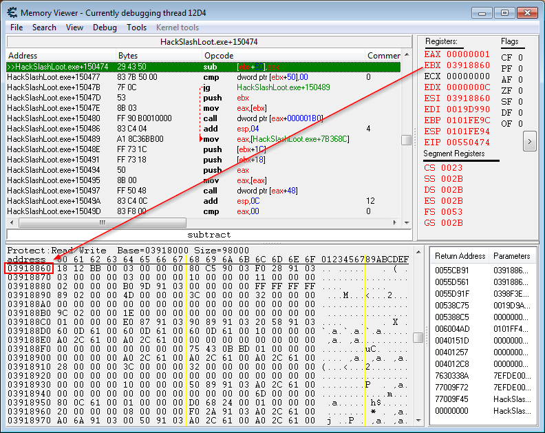Open the View menu
545x433 pixels.
74,28
